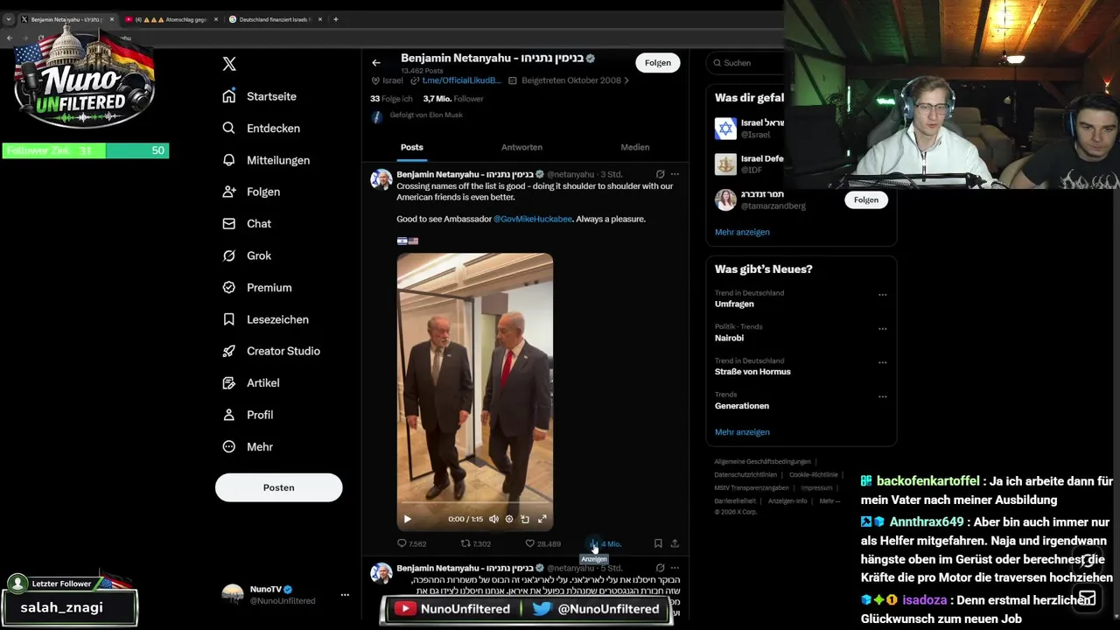Image resolution: width=1120 pixels, height=630 pixels.
Task: Open the browser tab list dropdown arrow
Action: (9, 19)
